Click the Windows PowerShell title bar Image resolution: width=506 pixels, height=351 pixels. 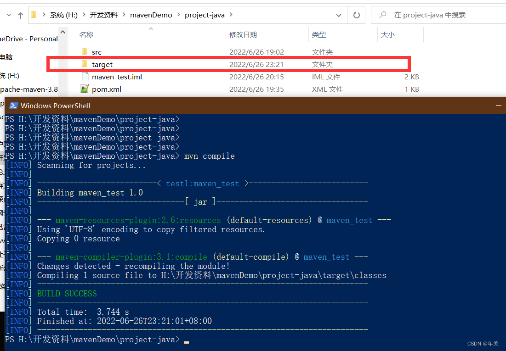(x=255, y=106)
